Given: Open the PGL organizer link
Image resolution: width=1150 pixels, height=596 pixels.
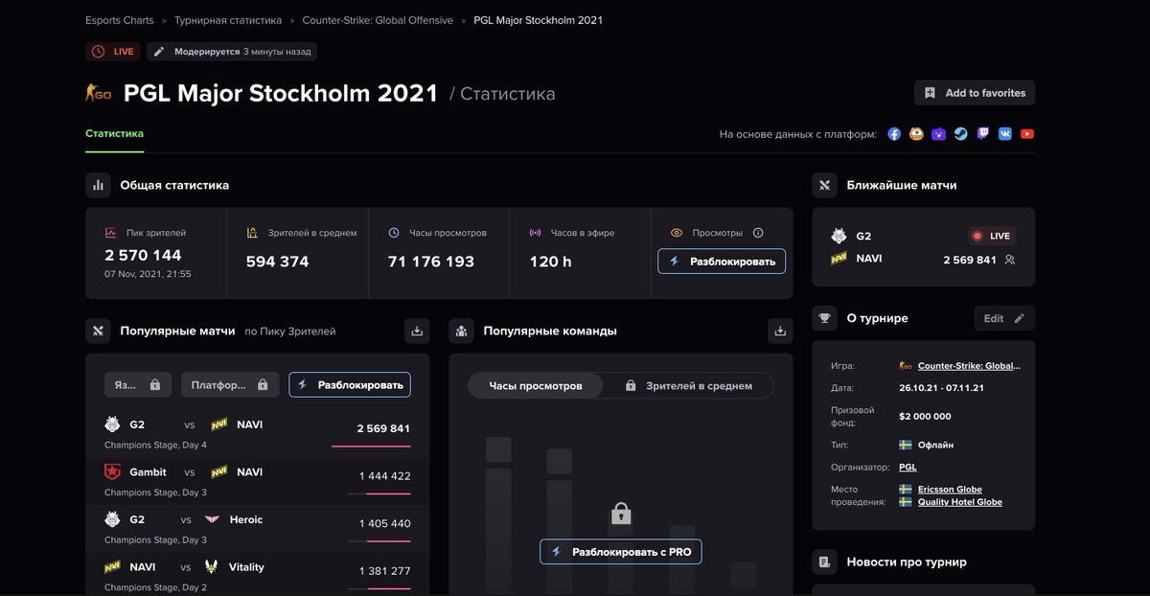Looking at the screenshot, I should click(908, 467).
